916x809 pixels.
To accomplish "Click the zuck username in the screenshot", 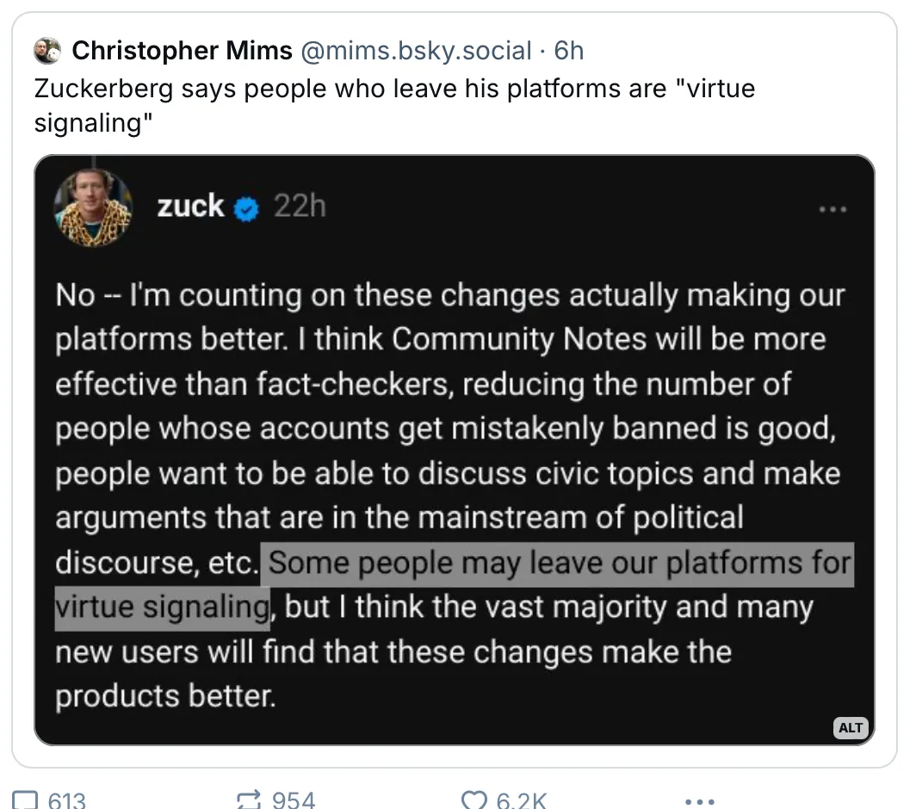I will pos(190,207).
